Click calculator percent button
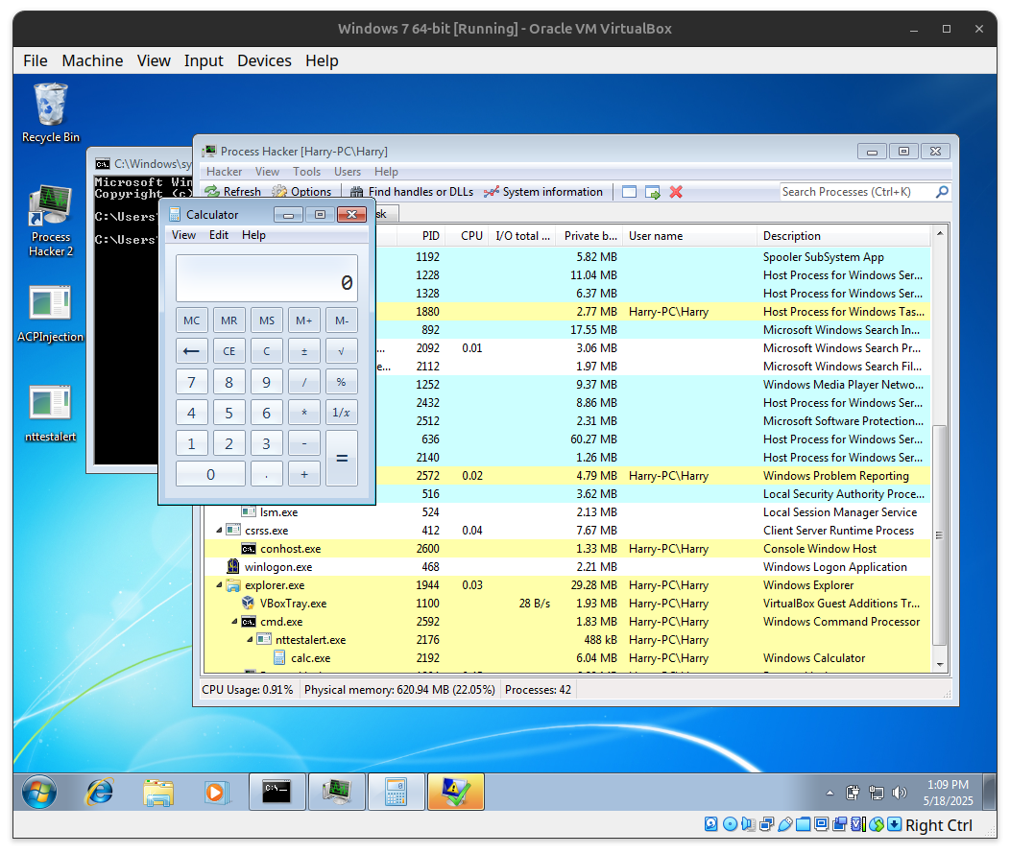The width and height of the screenshot is (1010, 854). pos(342,382)
